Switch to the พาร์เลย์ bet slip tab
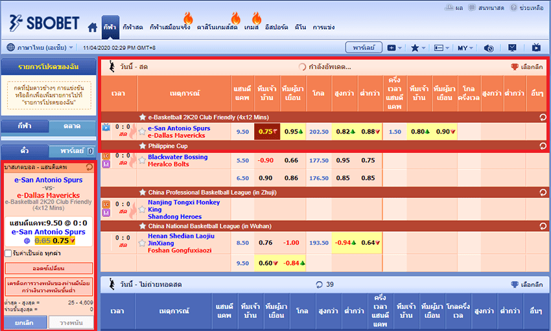The height and width of the screenshot is (331, 551). click(72, 151)
